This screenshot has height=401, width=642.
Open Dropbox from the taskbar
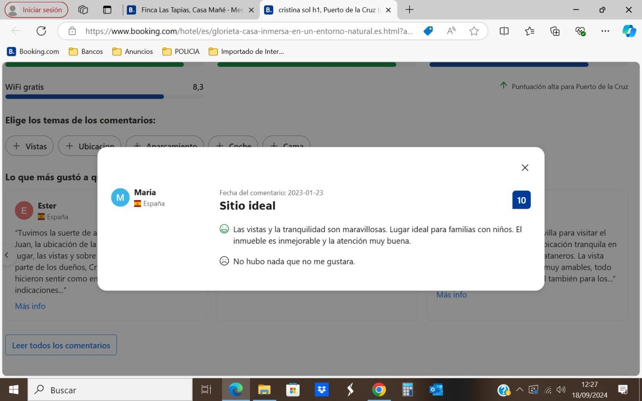(x=322, y=390)
